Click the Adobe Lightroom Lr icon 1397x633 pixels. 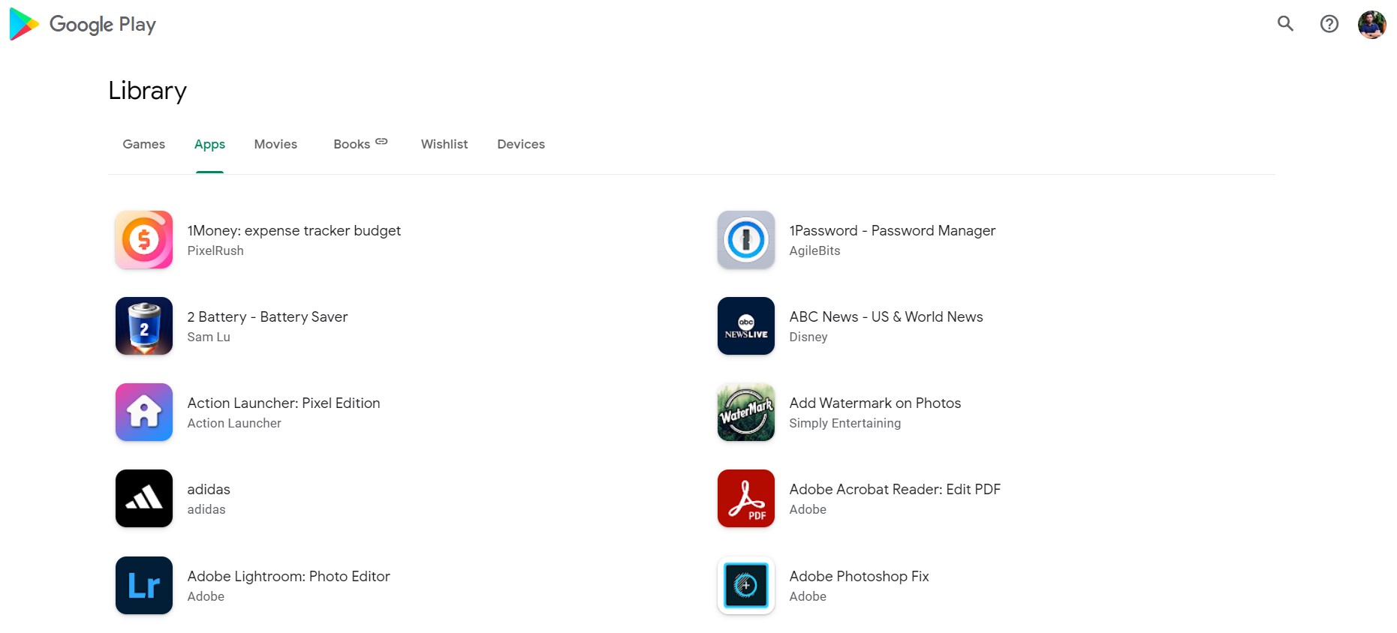click(x=144, y=586)
